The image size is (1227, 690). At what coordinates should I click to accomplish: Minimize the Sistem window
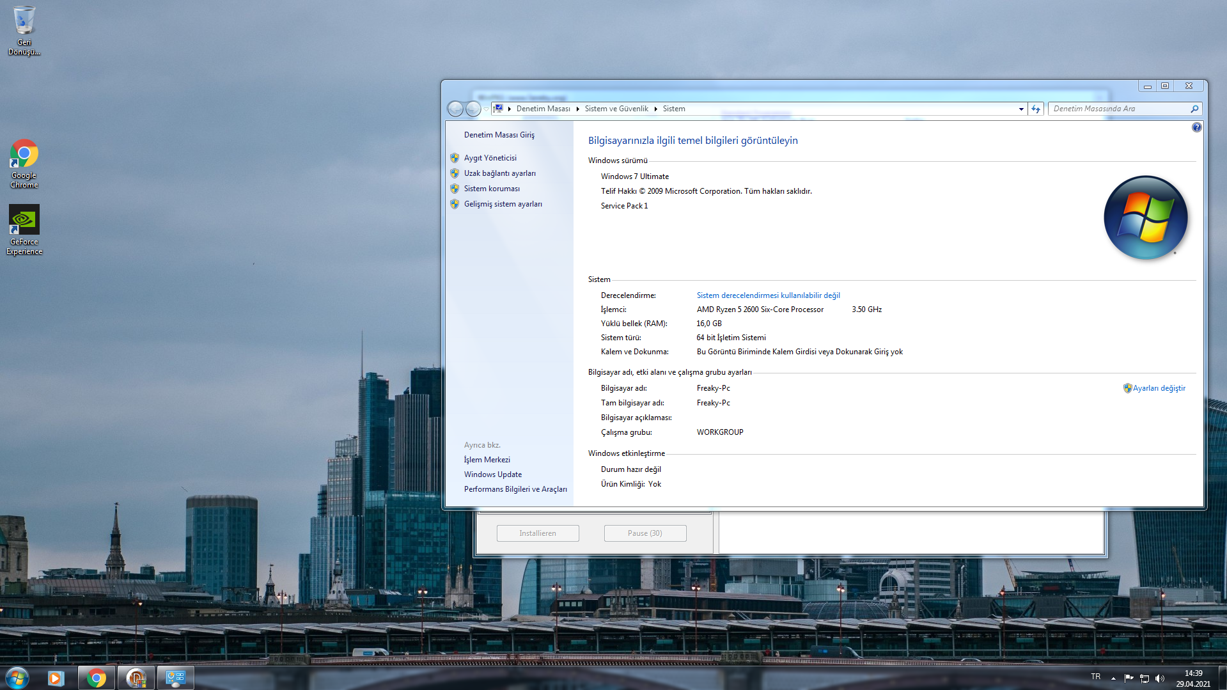(x=1148, y=86)
